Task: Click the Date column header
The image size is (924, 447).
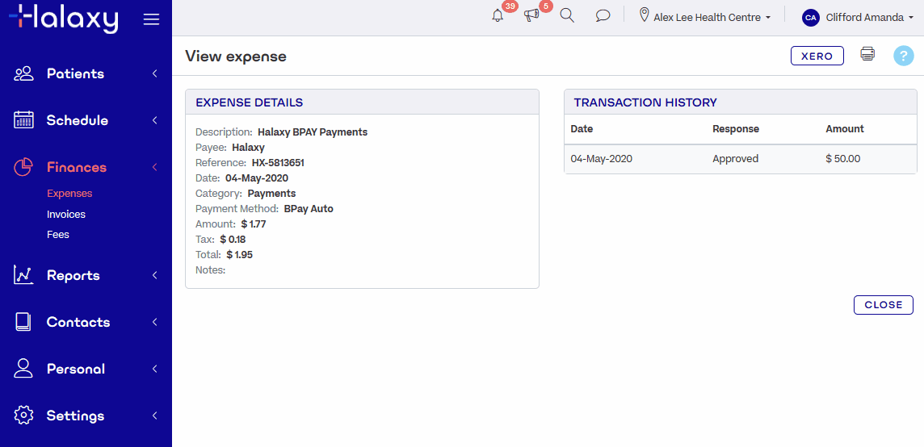Action: click(x=582, y=128)
